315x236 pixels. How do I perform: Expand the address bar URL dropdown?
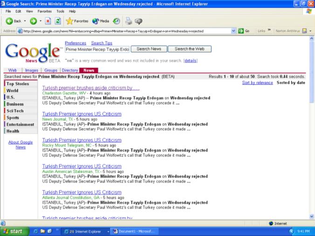pyautogui.click(x=233, y=31)
